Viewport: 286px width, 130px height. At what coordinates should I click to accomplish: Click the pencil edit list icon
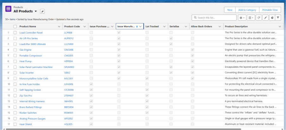coord(265,18)
